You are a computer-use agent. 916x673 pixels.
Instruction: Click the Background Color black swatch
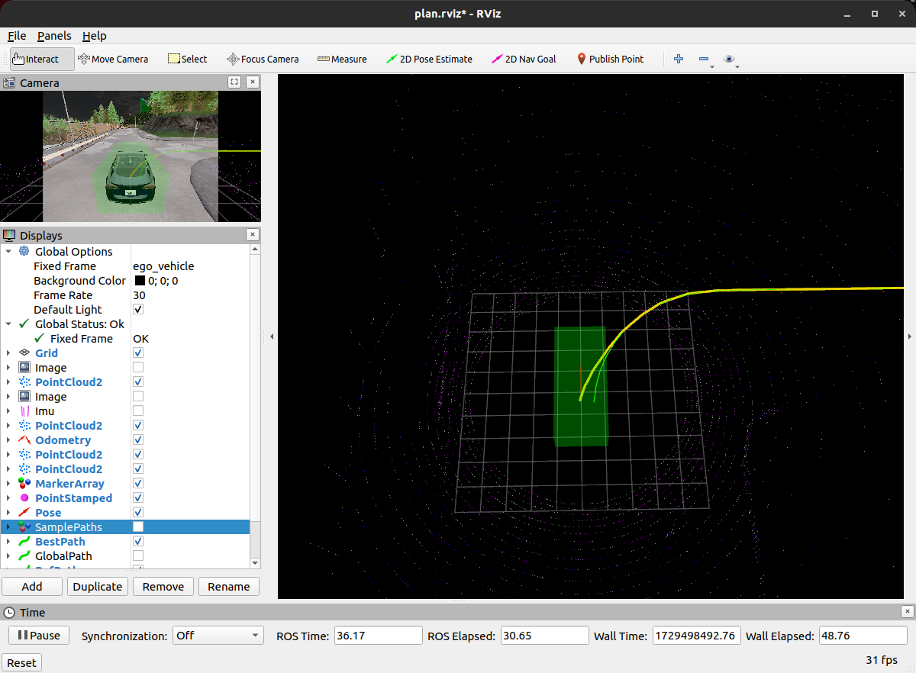pos(140,280)
